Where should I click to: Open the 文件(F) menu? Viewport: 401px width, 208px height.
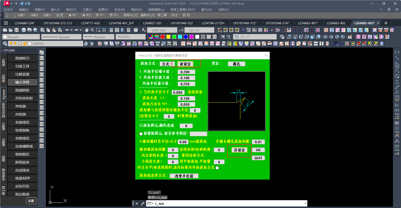(8, 9)
